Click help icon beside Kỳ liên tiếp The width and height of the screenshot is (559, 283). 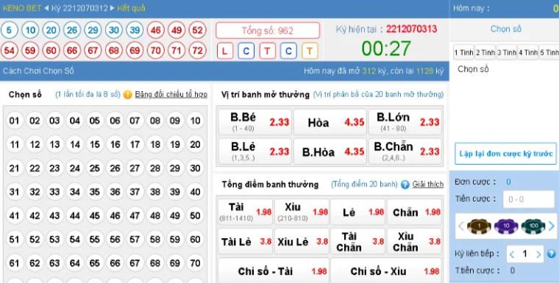click(x=551, y=254)
